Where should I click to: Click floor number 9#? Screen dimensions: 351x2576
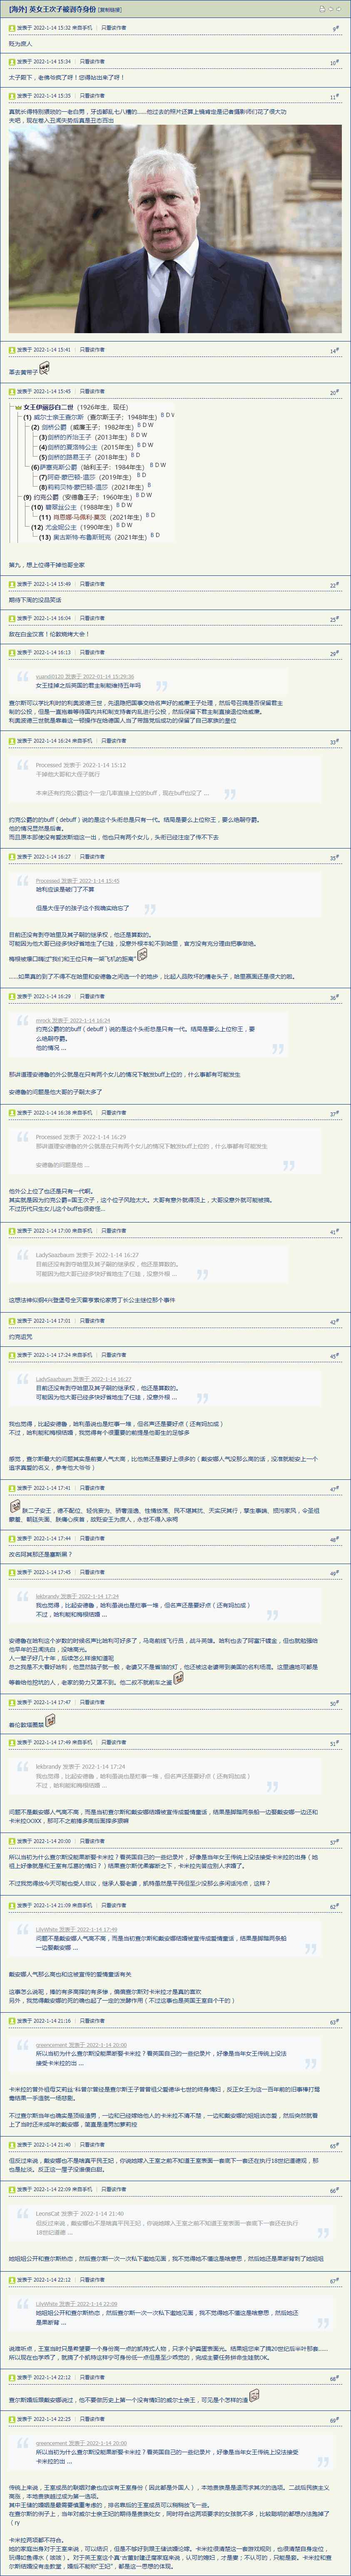pyautogui.click(x=336, y=29)
